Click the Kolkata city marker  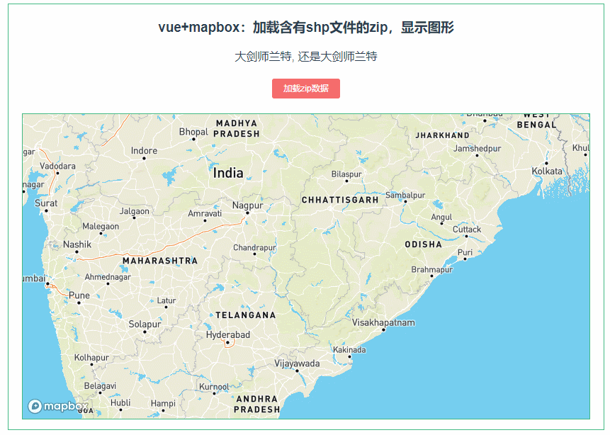tap(546, 163)
